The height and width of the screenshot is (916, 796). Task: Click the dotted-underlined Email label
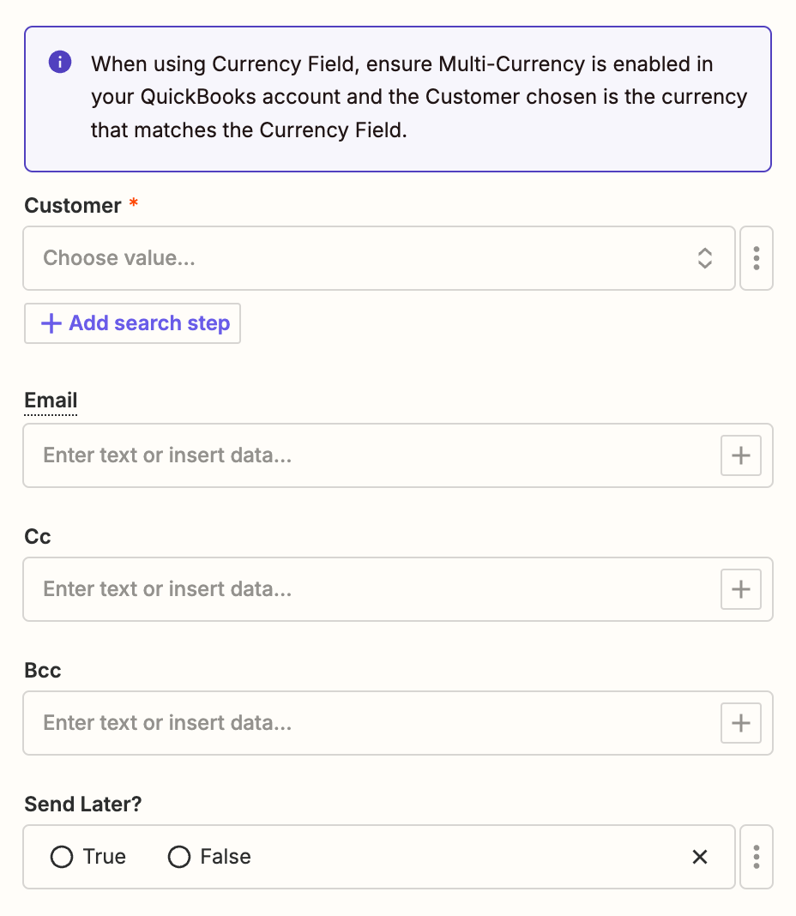[x=51, y=401]
